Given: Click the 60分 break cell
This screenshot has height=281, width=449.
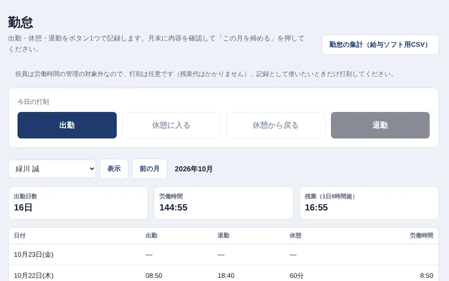Looking at the screenshot, I should (296, 276).
